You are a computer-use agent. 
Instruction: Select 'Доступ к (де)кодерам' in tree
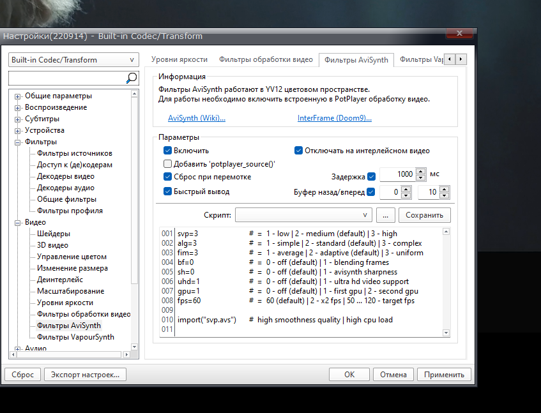(75, 165)
